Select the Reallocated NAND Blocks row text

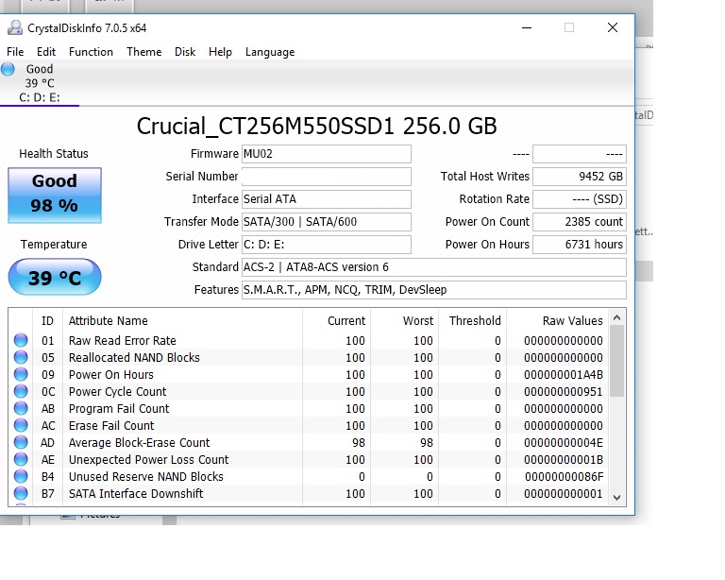point(134,358)
